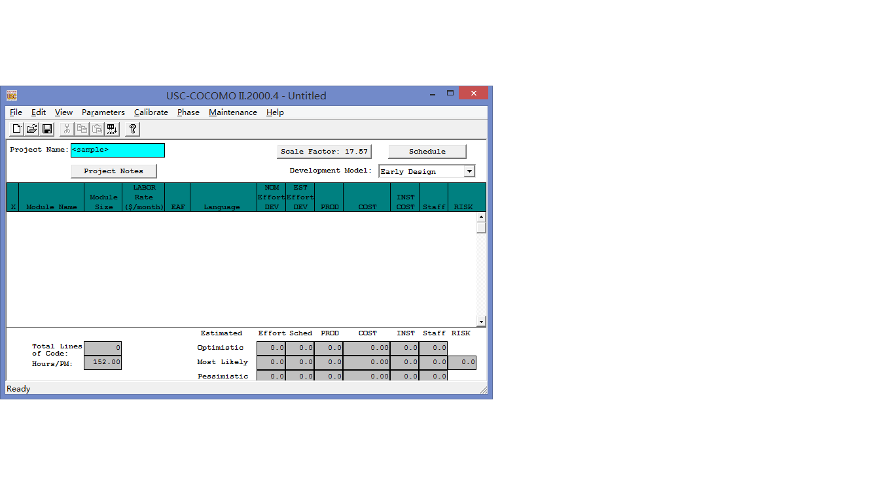The image size is (894, 502).
Task: Click the Project Name field containing <sample>
Action: 118,150
